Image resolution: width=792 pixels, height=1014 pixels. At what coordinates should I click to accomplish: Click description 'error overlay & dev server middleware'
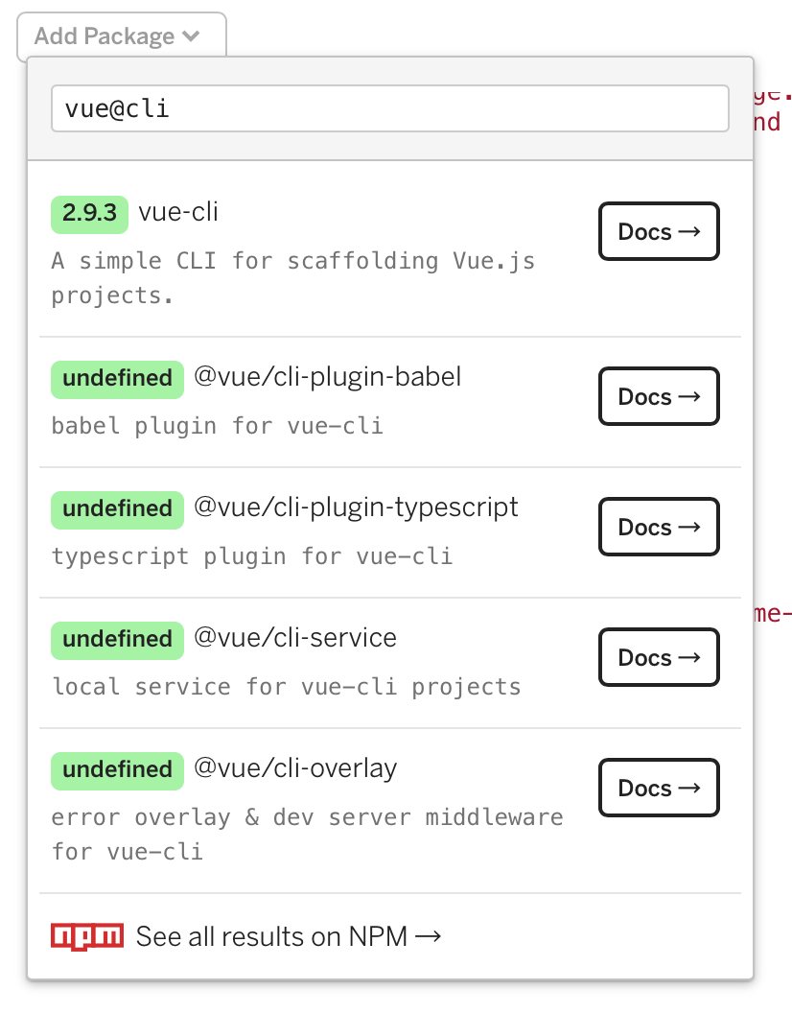coord(307,817)
